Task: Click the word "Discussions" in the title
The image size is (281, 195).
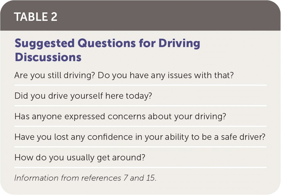Action: (48, 57)
